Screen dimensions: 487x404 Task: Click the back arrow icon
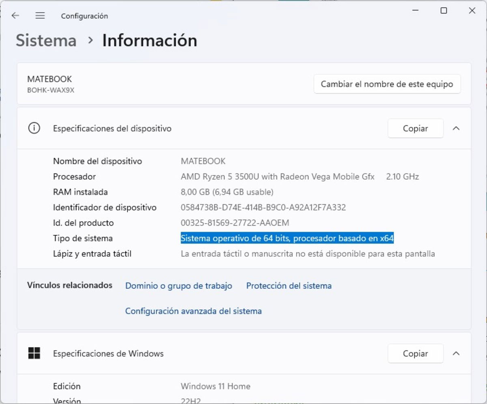(x=15, y=15)
